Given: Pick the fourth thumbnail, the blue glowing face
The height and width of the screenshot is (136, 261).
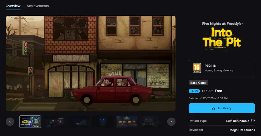Looking at the screenshot, I should pyautogui.click(x=103, y=122).
